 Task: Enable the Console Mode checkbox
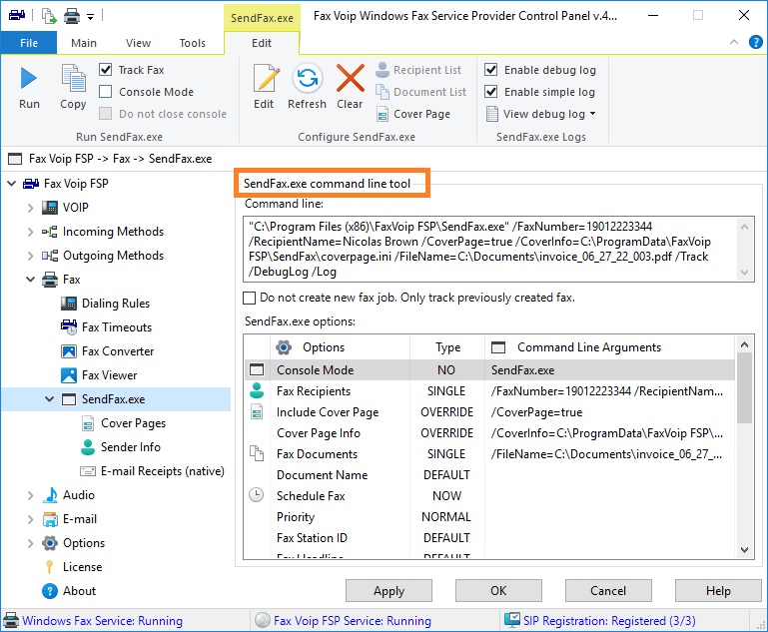105,92
